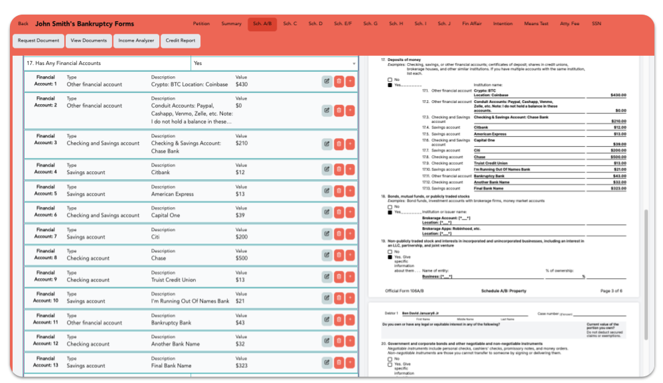663x383 pixels.
Task: Click the Credit Report button
Action: click(180, 40)
